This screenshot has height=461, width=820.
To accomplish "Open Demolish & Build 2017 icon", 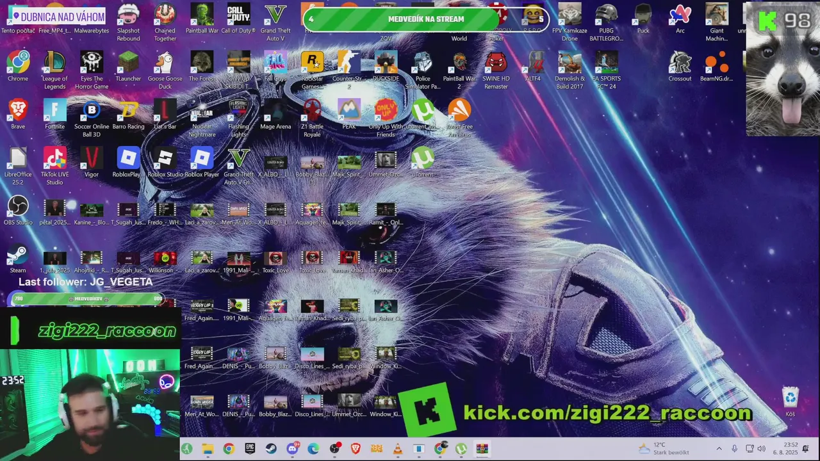I will click(x=570, y=70).
